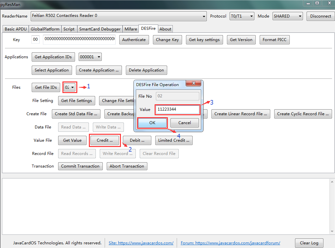
Task: Maximize the pyResMan window
Action: coord(317,3)
